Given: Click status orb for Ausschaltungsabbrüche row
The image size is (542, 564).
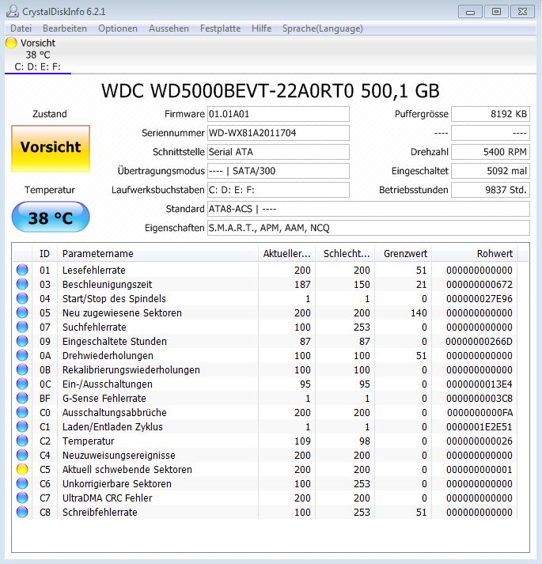Looking at the screenshot, I should 22,412.
